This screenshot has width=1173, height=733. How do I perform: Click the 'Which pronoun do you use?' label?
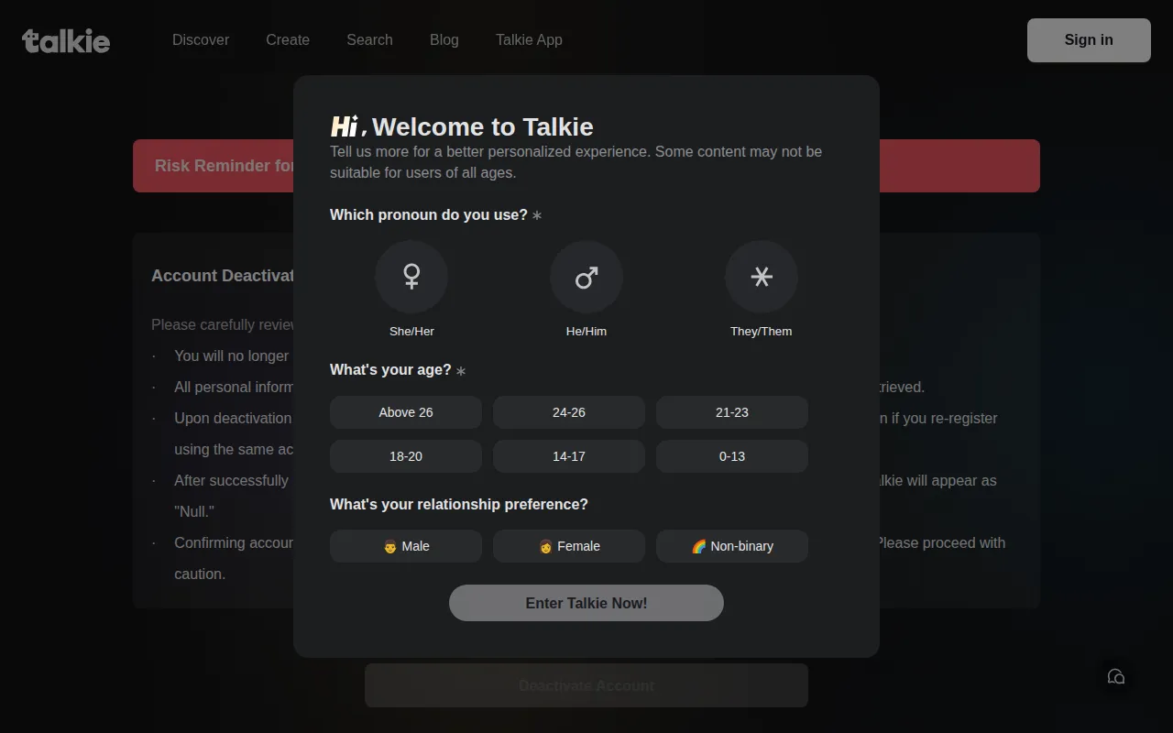[429, 214]
